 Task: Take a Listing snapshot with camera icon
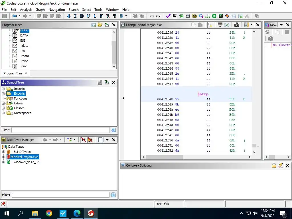tap(237, 25)
